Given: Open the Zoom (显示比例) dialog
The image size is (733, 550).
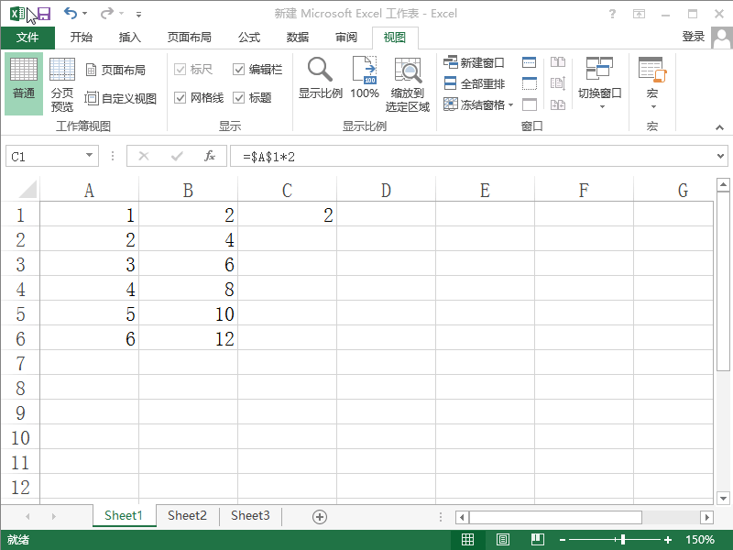Looking at the screenshot, I should (x=320, y=78).
